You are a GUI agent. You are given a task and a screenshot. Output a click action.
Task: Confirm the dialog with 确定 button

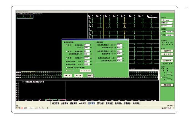point(68,75)
